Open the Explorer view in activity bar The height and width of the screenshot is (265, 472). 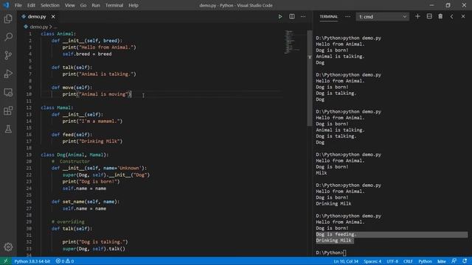coord(8,19)
